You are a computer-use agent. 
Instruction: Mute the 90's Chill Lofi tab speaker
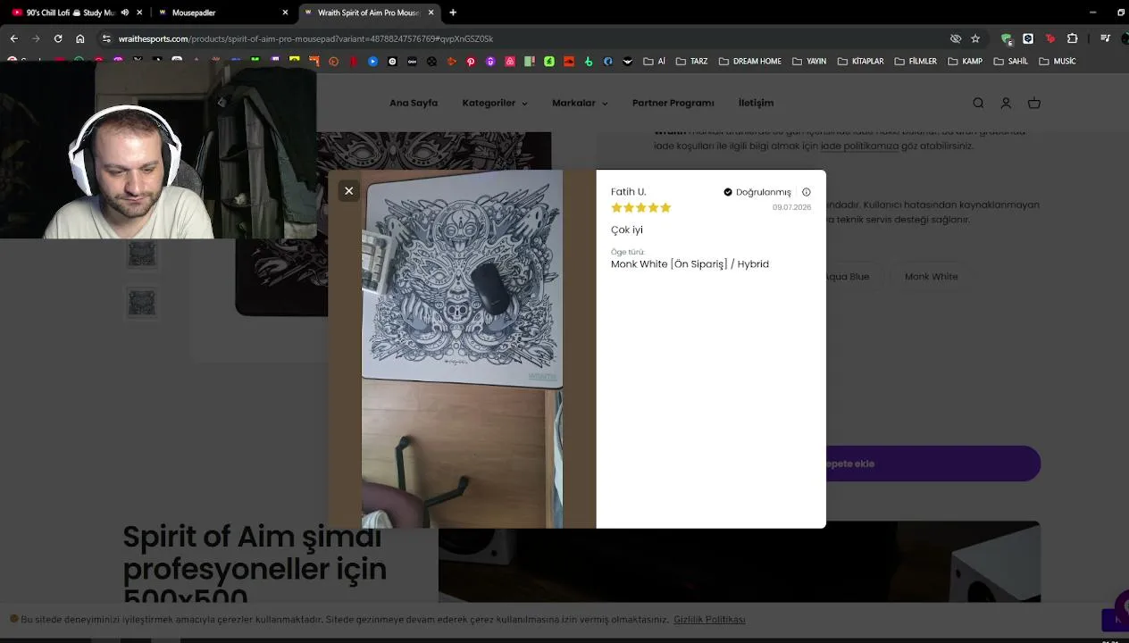(x=124, y=13)
